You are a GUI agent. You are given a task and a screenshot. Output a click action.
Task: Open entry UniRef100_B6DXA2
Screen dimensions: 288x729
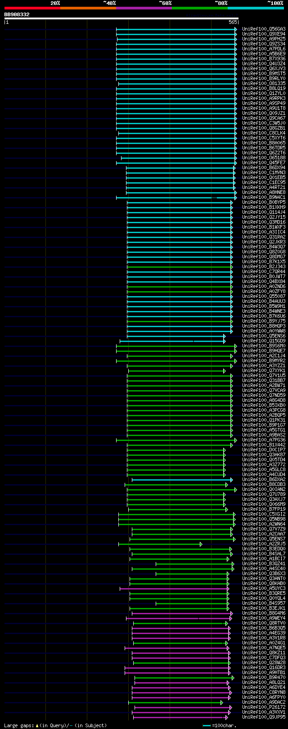(x=264, y=479)
